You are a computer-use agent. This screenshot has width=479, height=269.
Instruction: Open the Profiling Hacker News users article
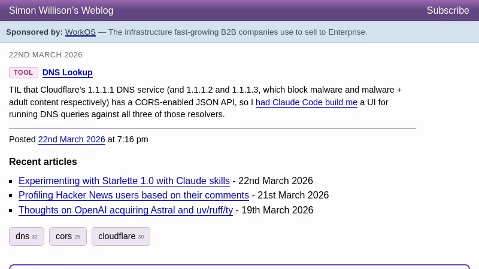point(134,195)
